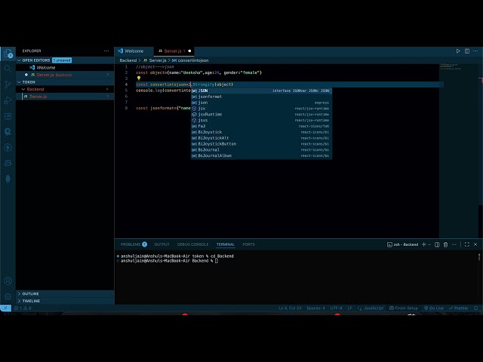The image size is (483, 362).
Task: Open the Extensions view
Action: [x=8, y=116]
